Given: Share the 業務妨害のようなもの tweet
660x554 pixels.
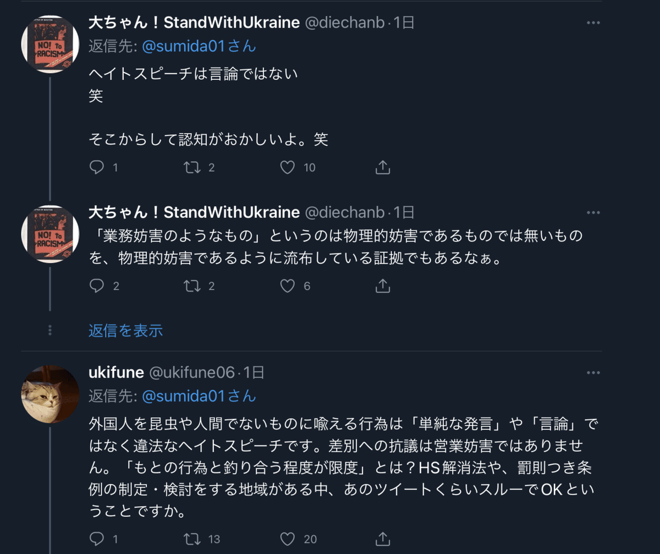Looking at the screenshot, I should pyautogui.click(x=383, y=286).
